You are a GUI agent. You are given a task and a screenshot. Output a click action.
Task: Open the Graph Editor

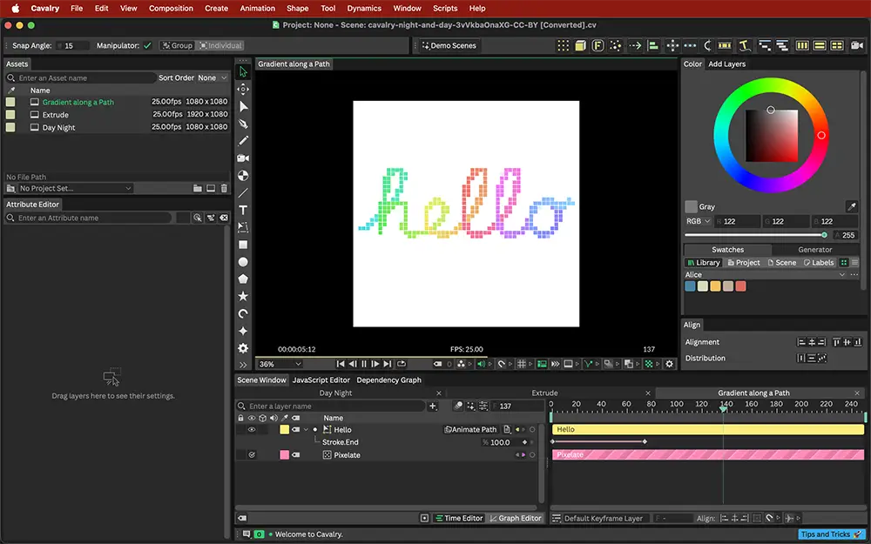(x=515, y=519)
